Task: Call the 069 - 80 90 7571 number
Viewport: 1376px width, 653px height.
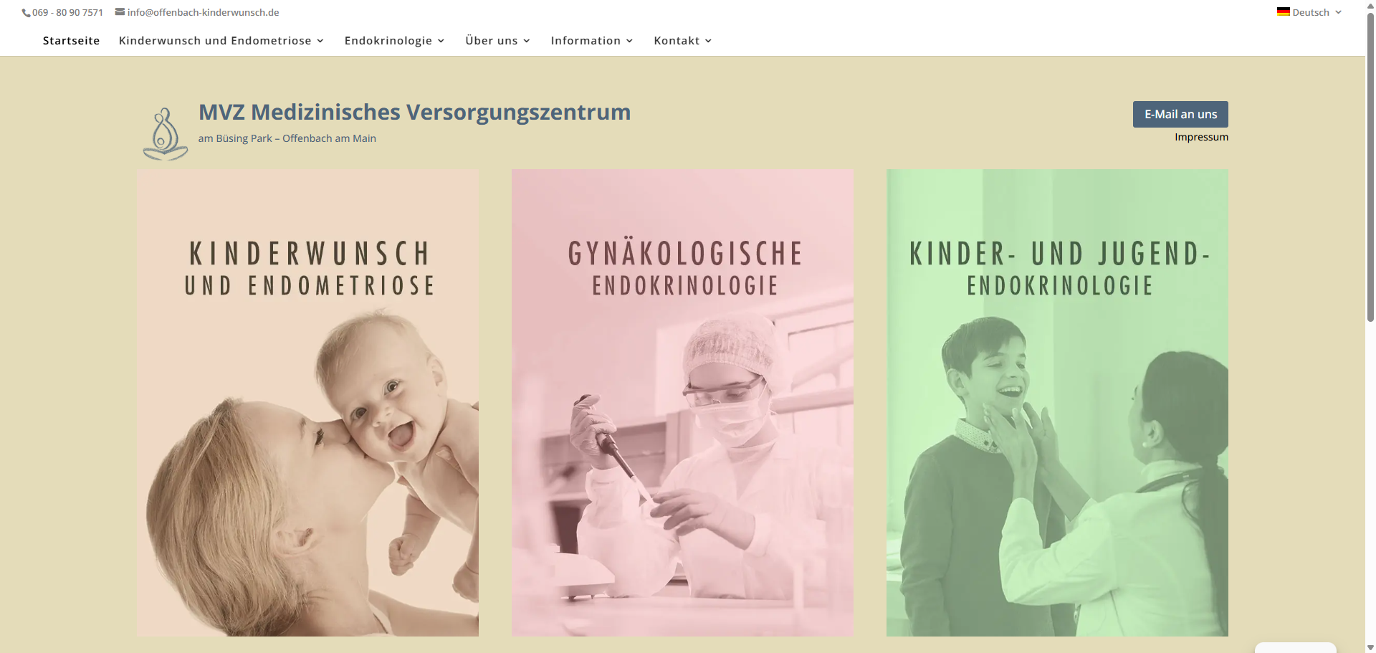Action: [x=67, y=12]
